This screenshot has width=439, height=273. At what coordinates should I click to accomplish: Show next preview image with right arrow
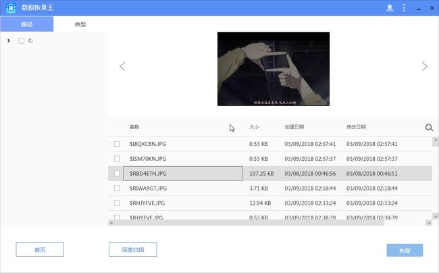pos(424,66)
